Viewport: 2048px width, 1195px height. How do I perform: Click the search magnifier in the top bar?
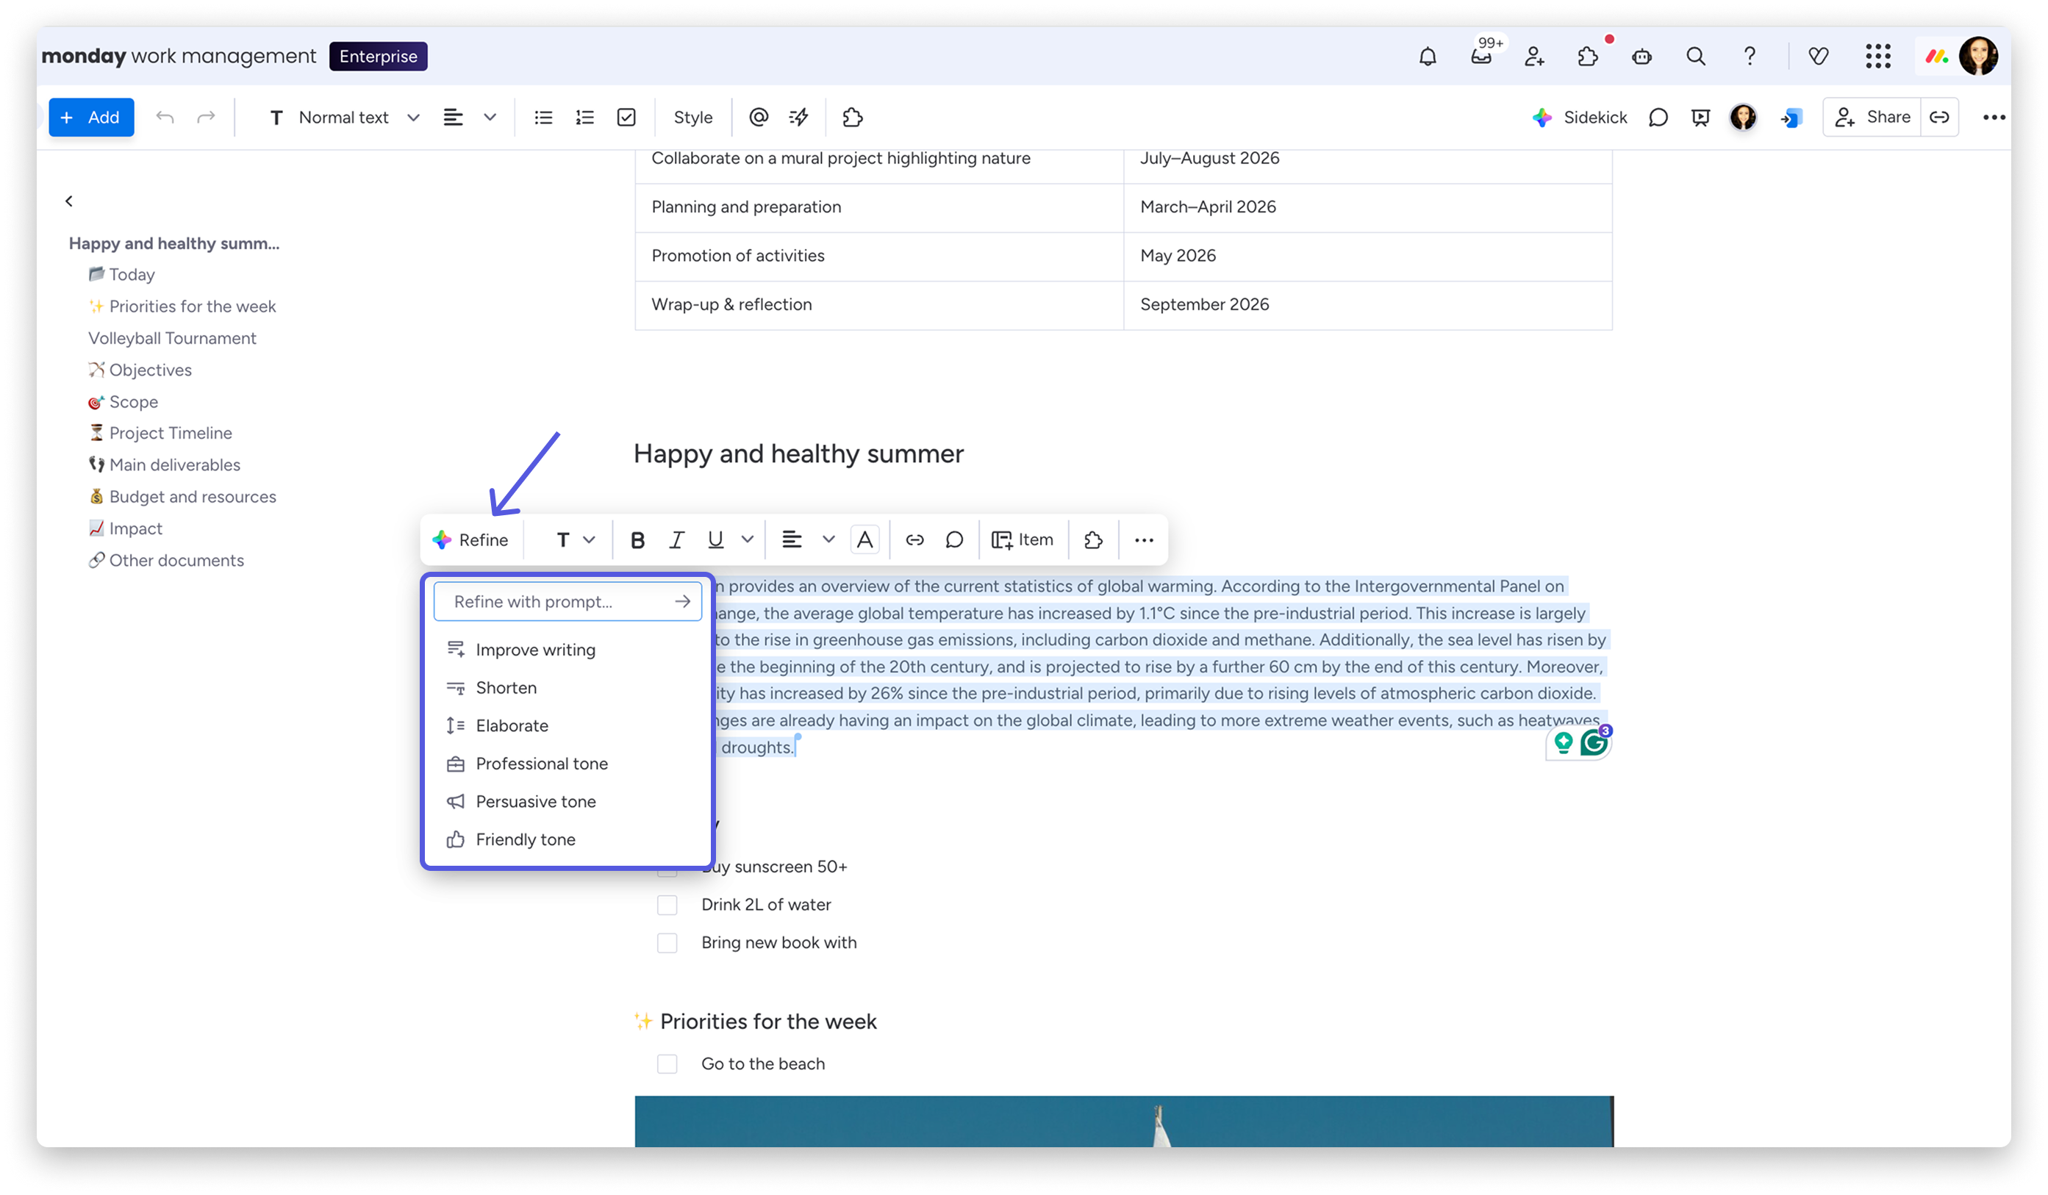click(1695, 56)
